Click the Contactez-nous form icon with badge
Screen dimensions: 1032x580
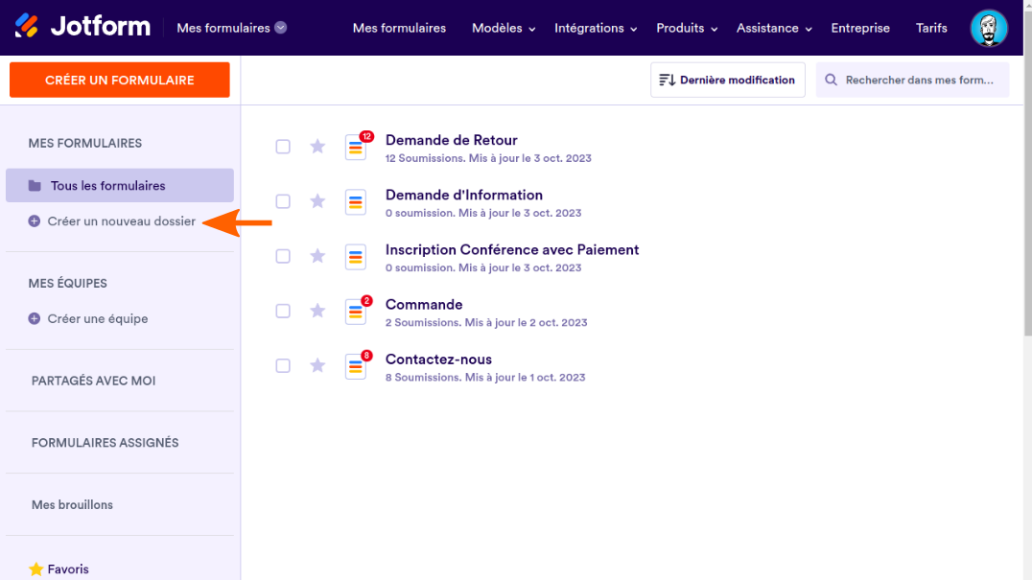pyautogui.click(x=356, y=366)
